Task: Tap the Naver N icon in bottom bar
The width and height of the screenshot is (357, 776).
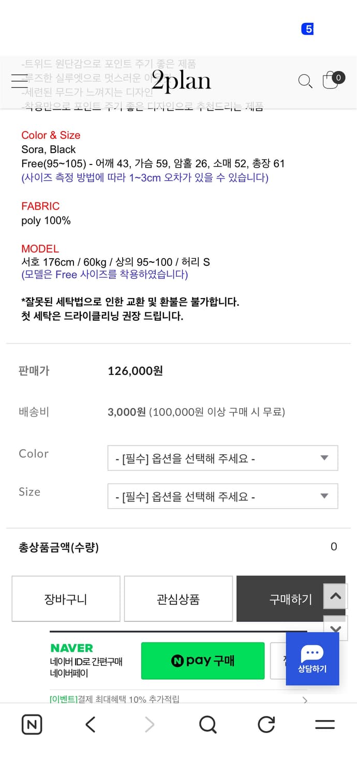Action: coord(32,724)
